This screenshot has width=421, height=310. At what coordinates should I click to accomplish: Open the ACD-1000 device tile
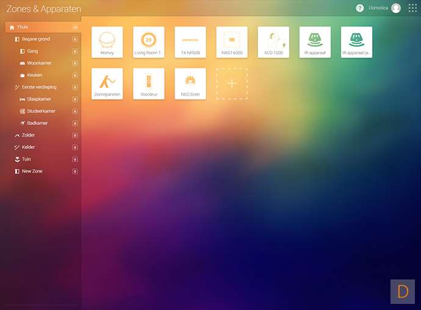273,42
